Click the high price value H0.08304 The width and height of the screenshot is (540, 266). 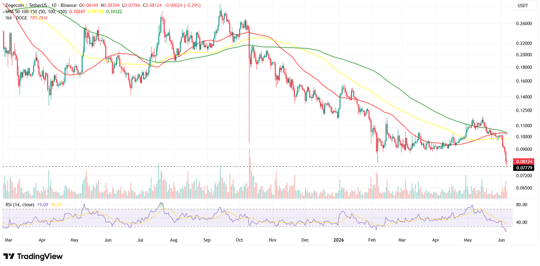110,5
